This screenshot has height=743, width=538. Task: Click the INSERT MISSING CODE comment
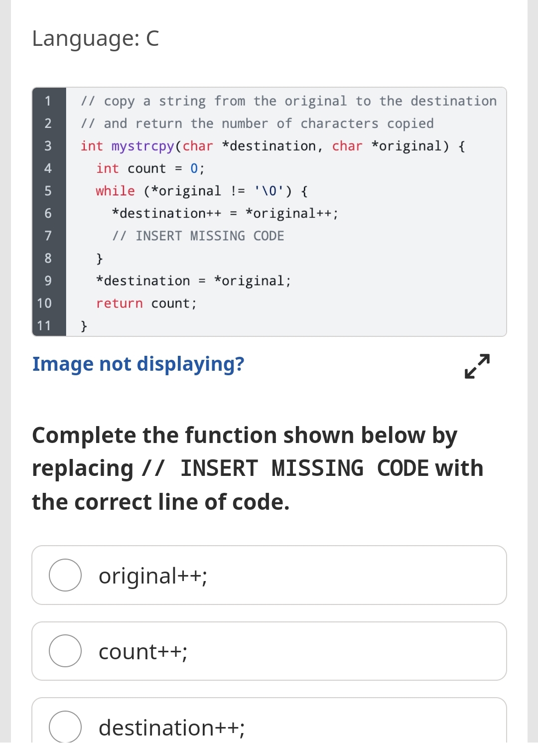click(x=198, y=235)
